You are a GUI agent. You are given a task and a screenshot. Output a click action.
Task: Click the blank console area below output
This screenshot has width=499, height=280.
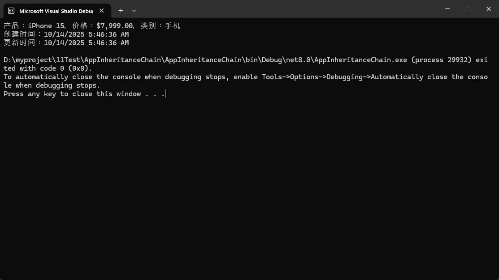point(249,188)
